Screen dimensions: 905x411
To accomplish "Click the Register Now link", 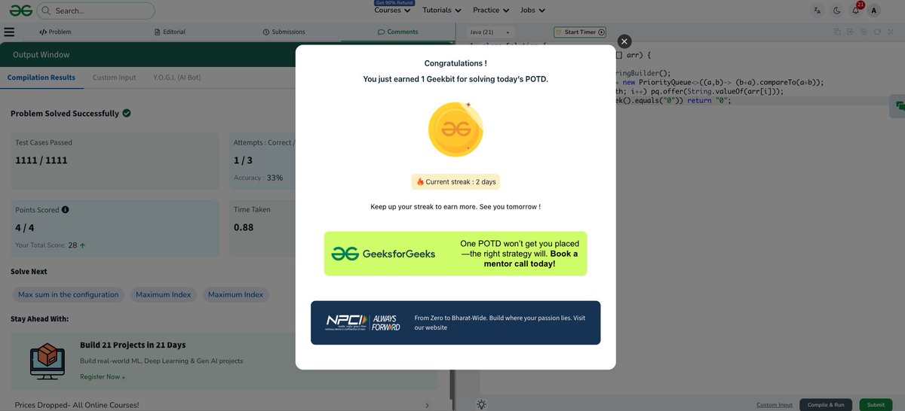I will 103,376.
